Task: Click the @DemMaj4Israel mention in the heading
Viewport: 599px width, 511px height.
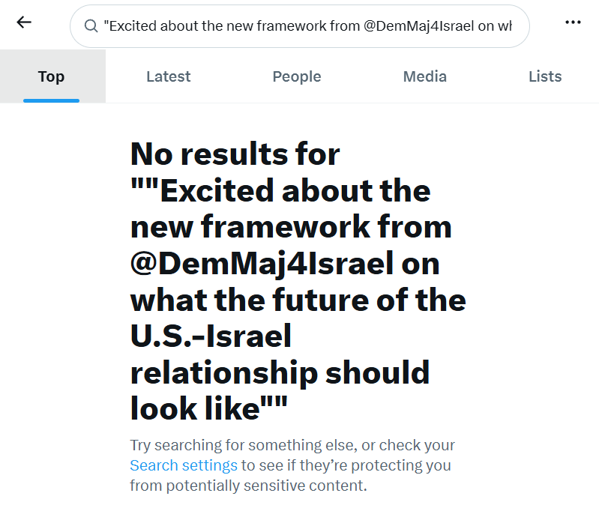Action: coord(262,264)
